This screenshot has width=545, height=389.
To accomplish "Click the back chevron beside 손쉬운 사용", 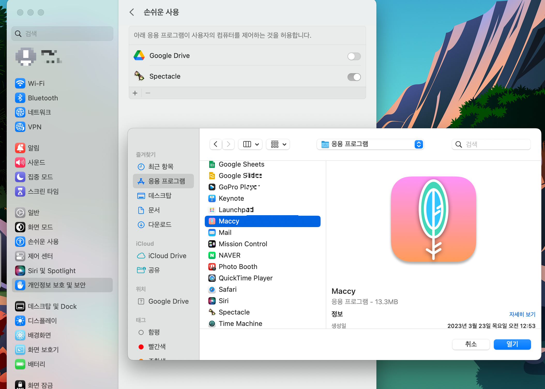I will click(x=132, y=12).
